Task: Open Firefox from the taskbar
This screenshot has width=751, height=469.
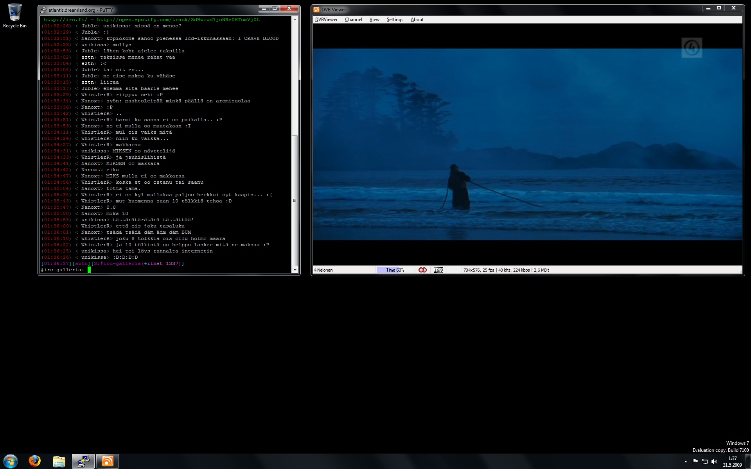Action: (35, 461)
